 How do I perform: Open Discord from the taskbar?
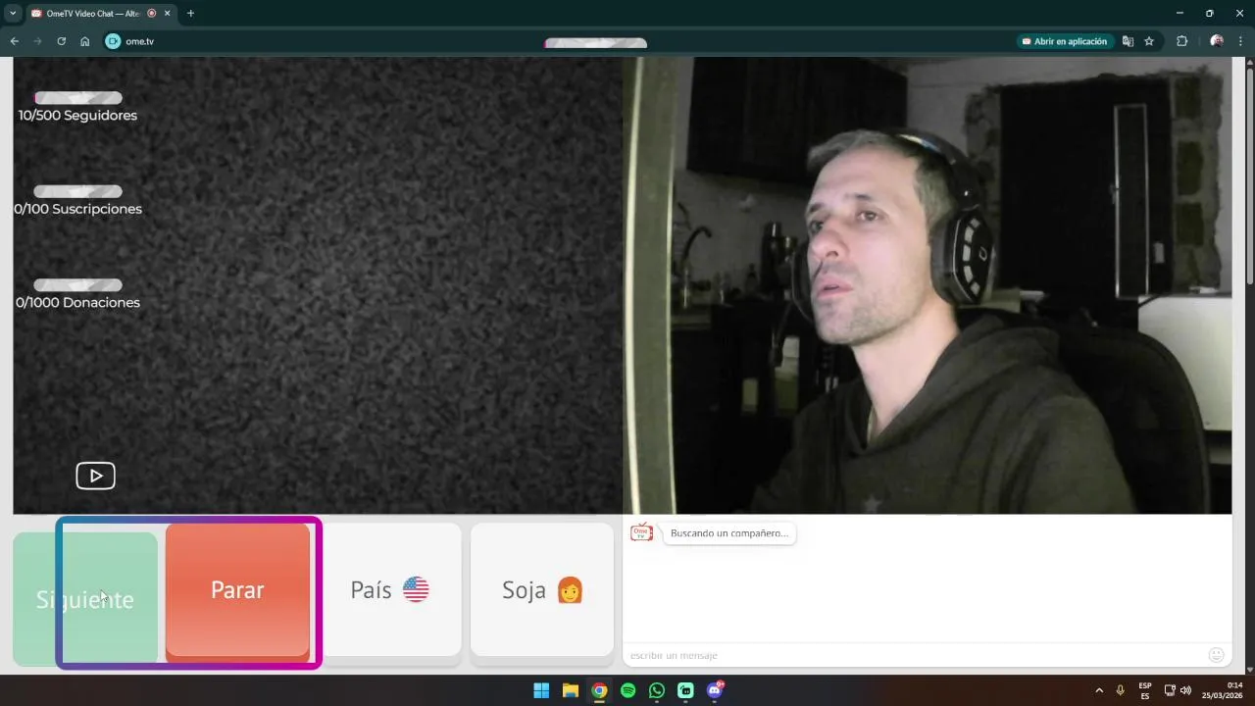pyautogui.click(x=715, y=690)
